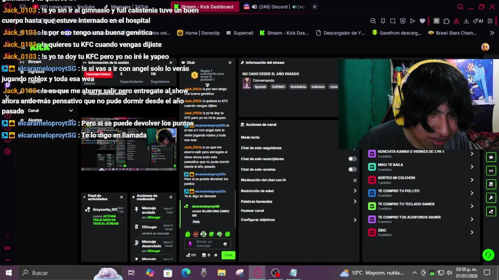This screenshot has width=499, height=280.
Task: Open KONCHITA KAWAII reward row chevron
Action: point(472,154)
